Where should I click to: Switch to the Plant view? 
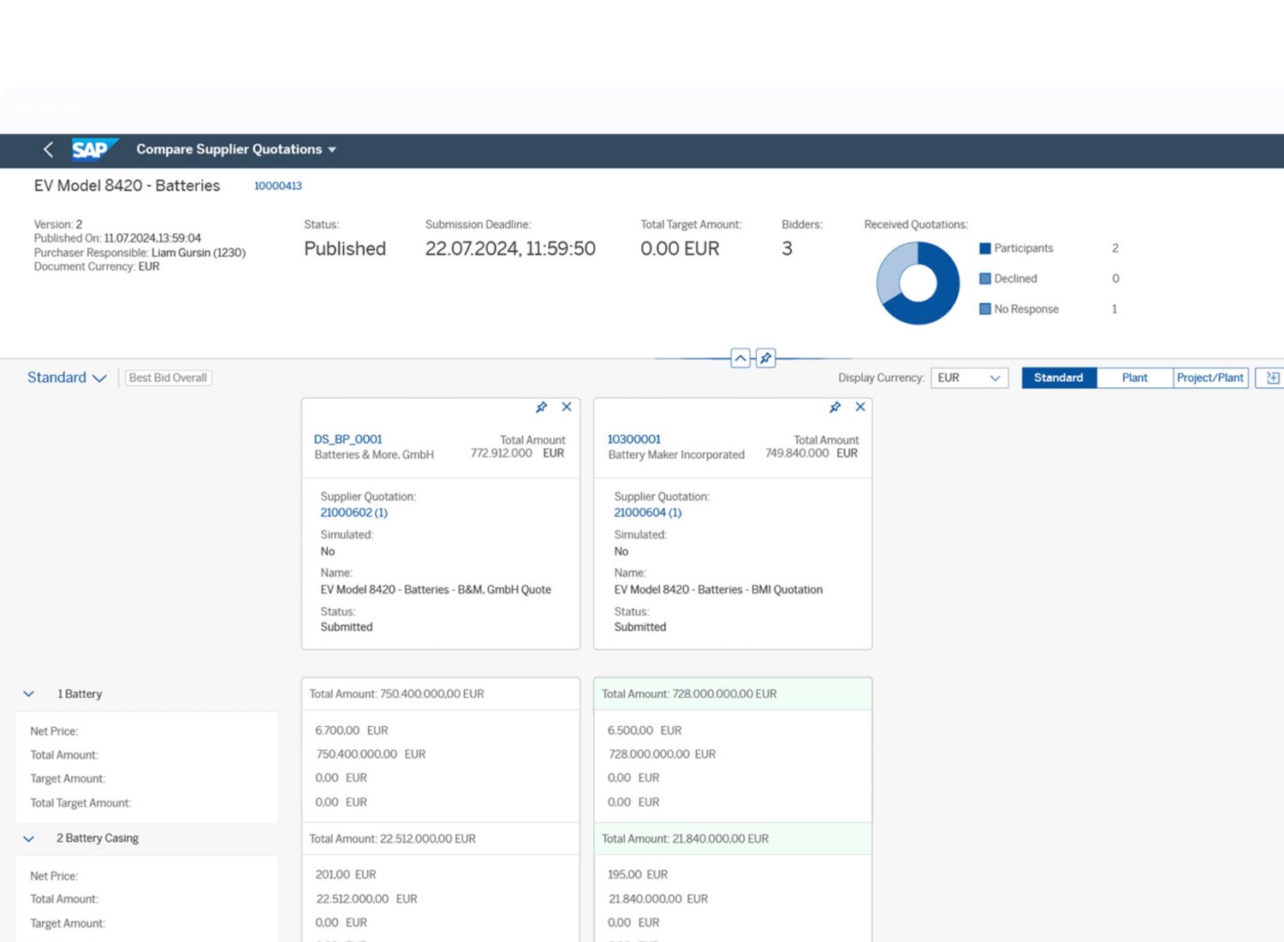1134,378
